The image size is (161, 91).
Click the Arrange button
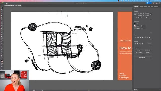(143, 55)
